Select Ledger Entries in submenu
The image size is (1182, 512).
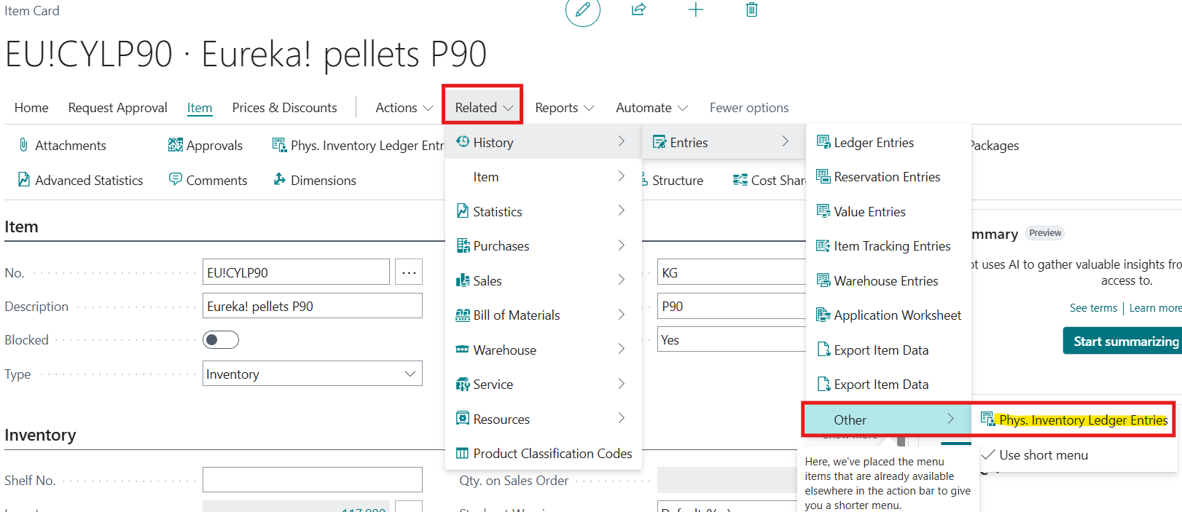tap(888, 142)
